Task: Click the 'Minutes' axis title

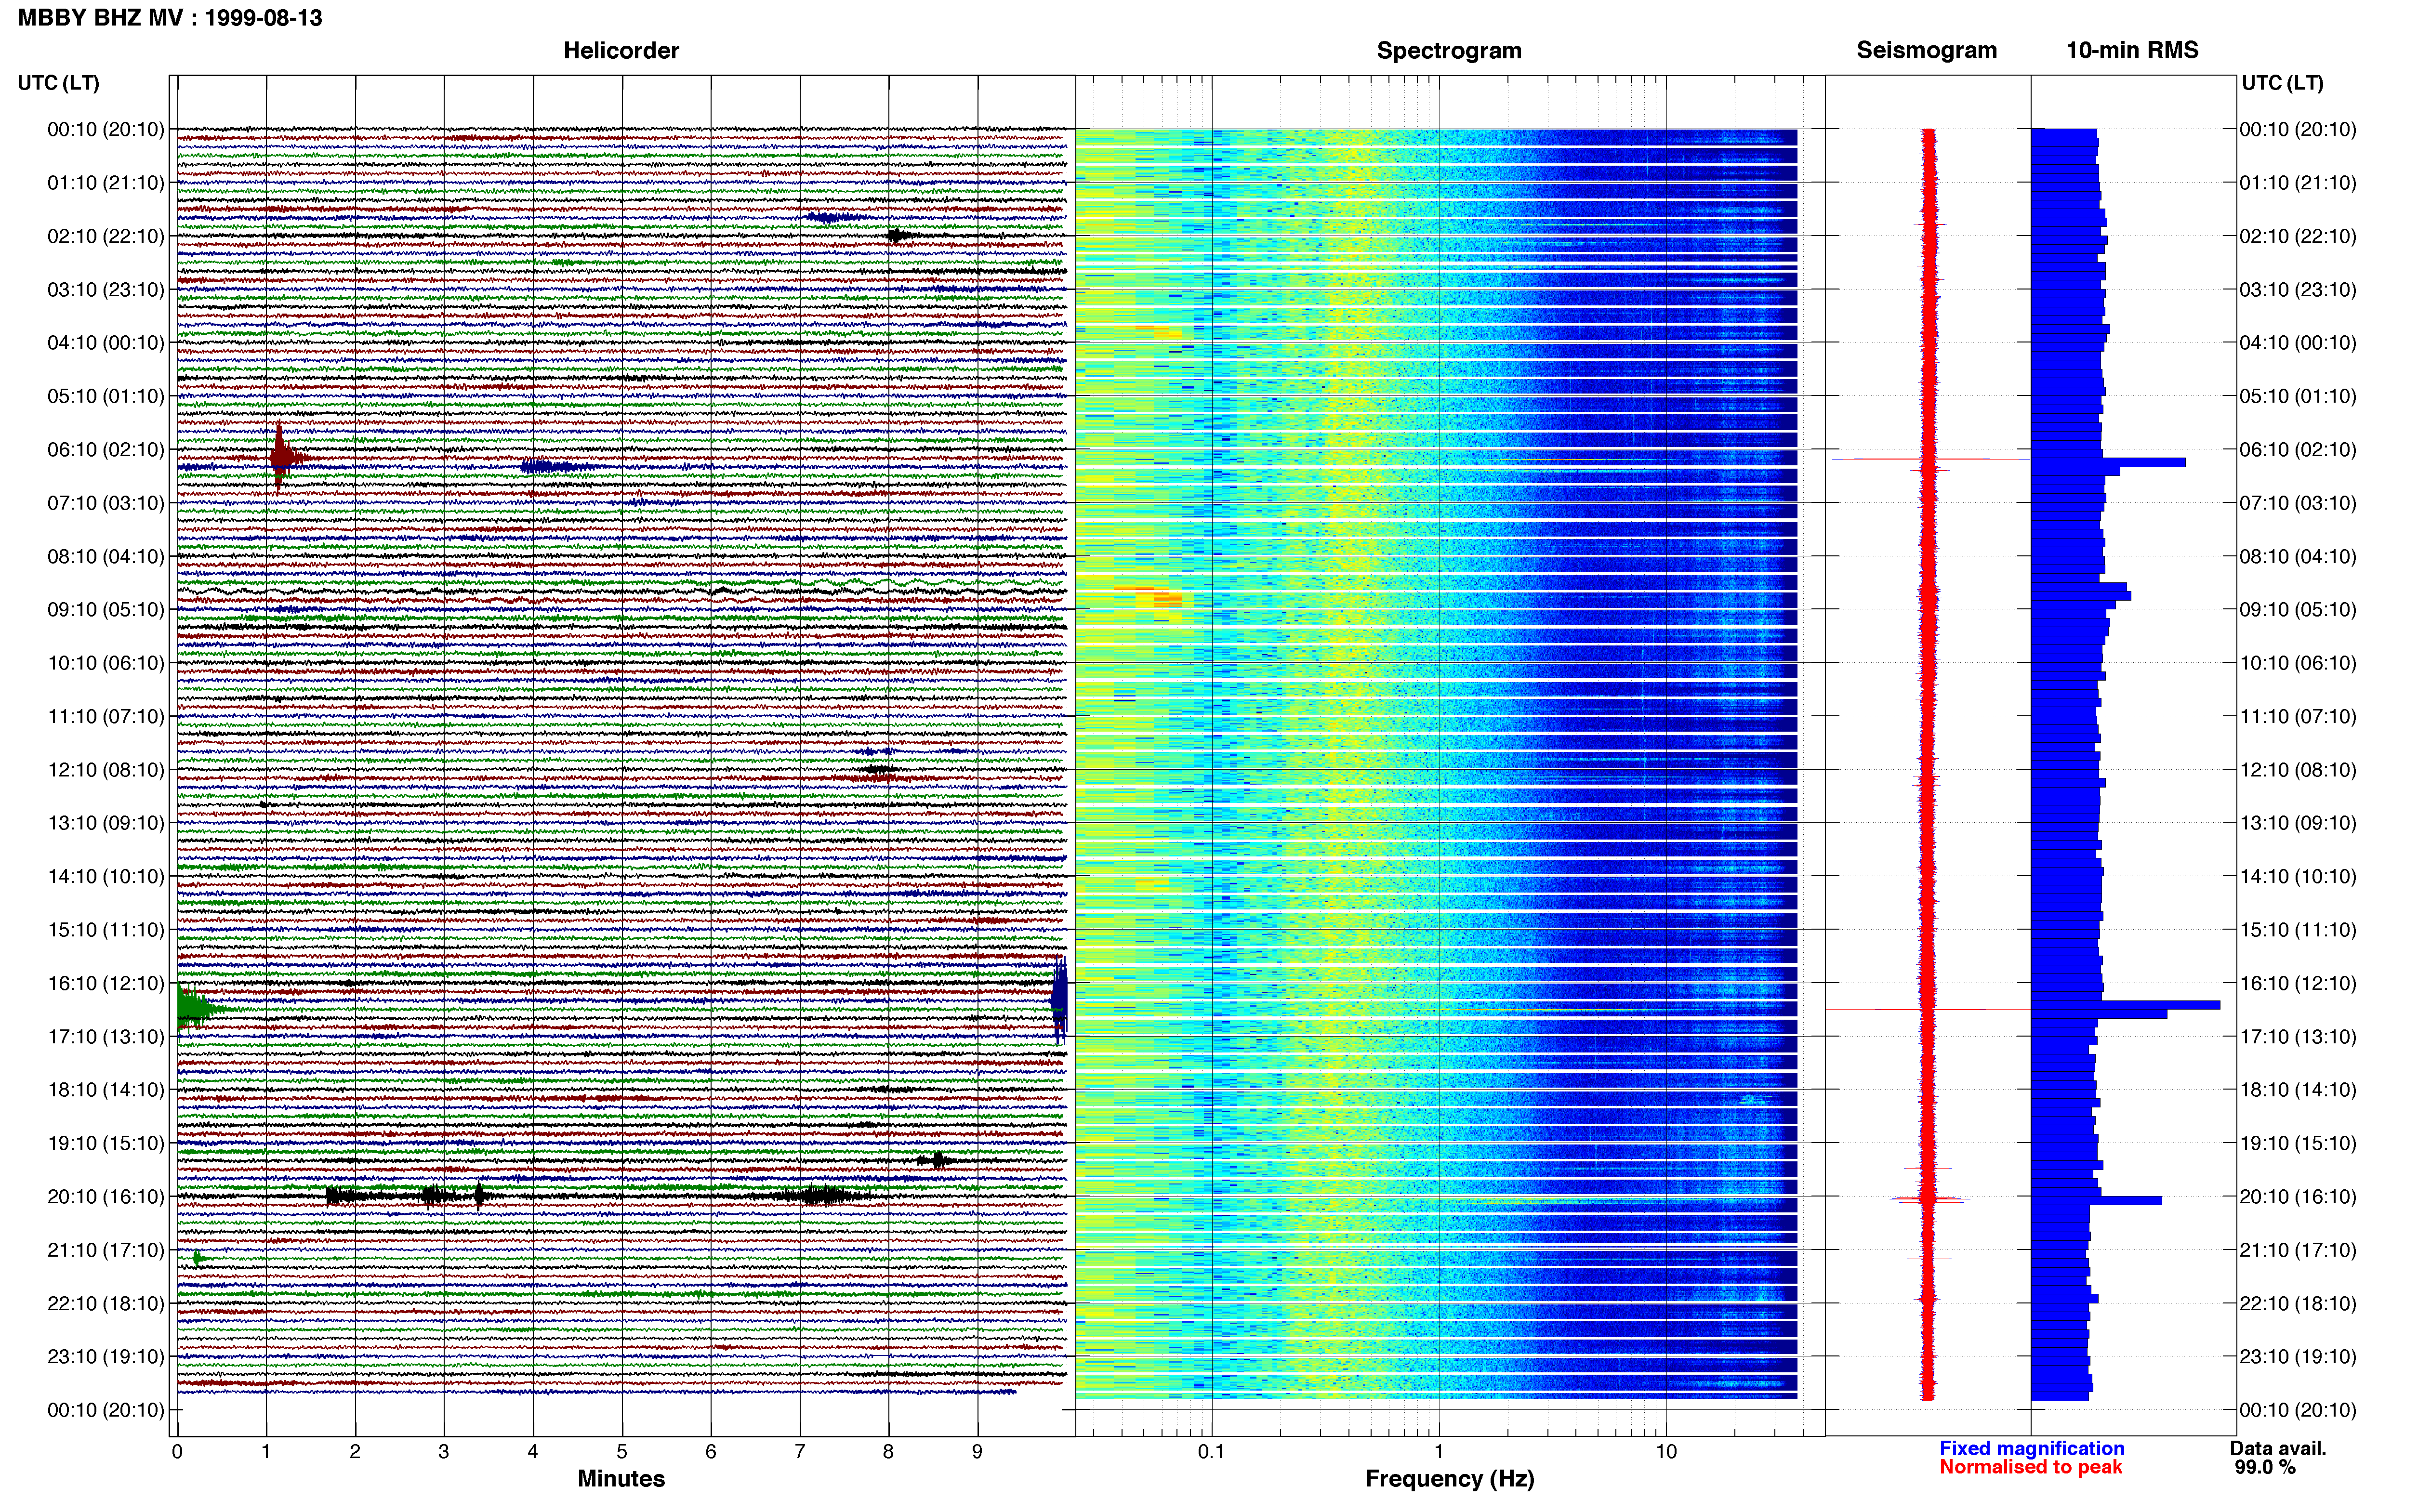Action: tap(621, 1479)
